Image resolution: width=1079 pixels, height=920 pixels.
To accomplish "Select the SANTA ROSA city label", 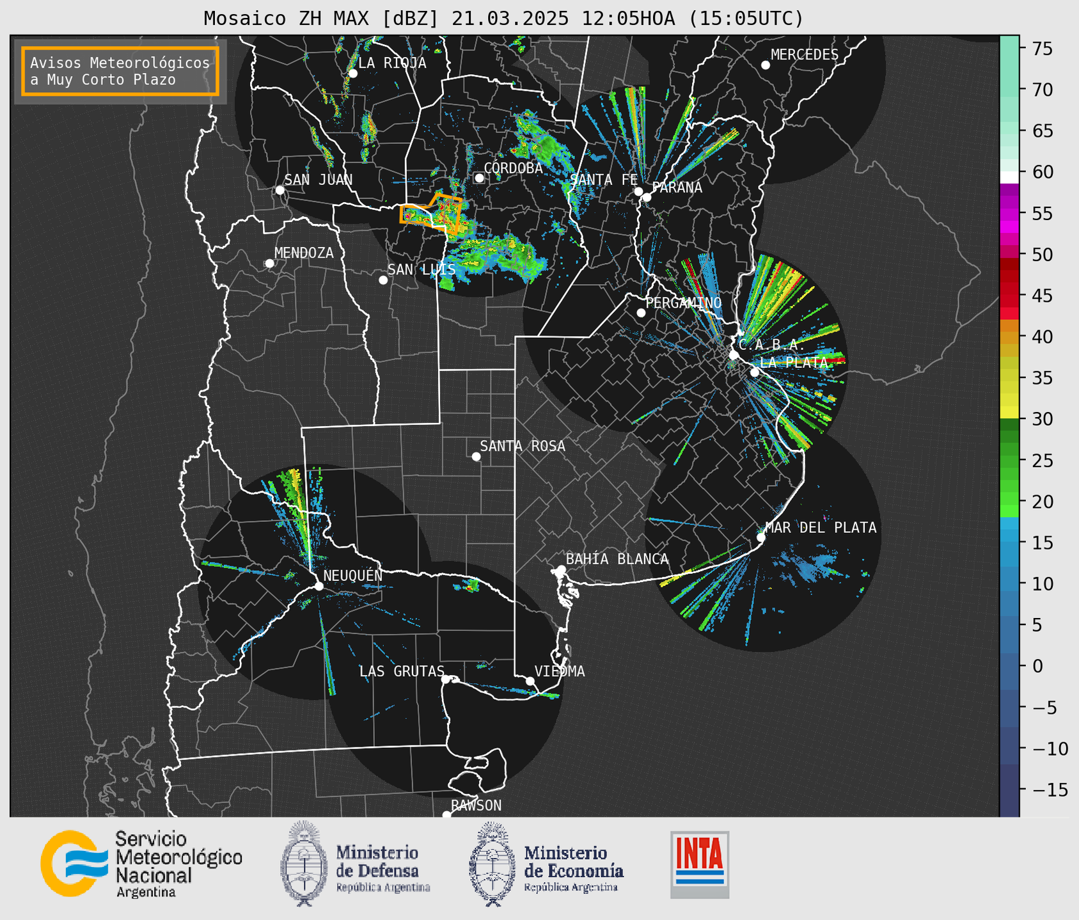I will [523, 447].
